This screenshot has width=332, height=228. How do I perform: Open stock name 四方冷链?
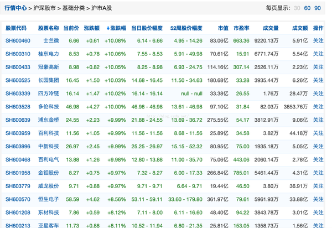click(x=49, y=94)
